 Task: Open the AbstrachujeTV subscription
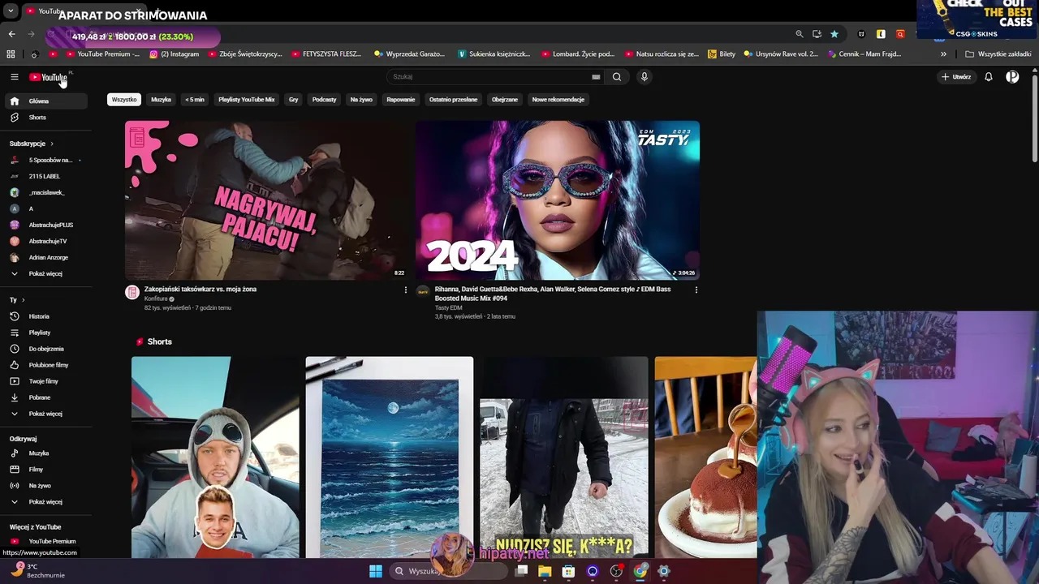[x=45, y=241]
